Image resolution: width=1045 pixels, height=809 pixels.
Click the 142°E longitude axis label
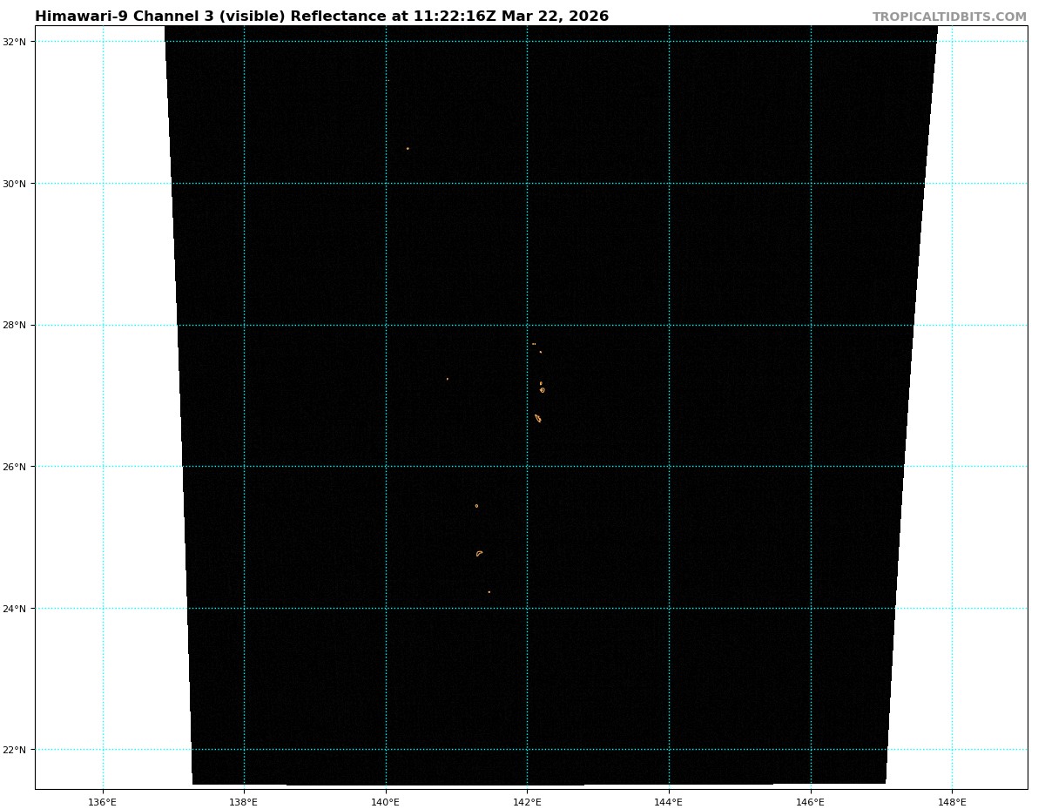click(527, 801)
